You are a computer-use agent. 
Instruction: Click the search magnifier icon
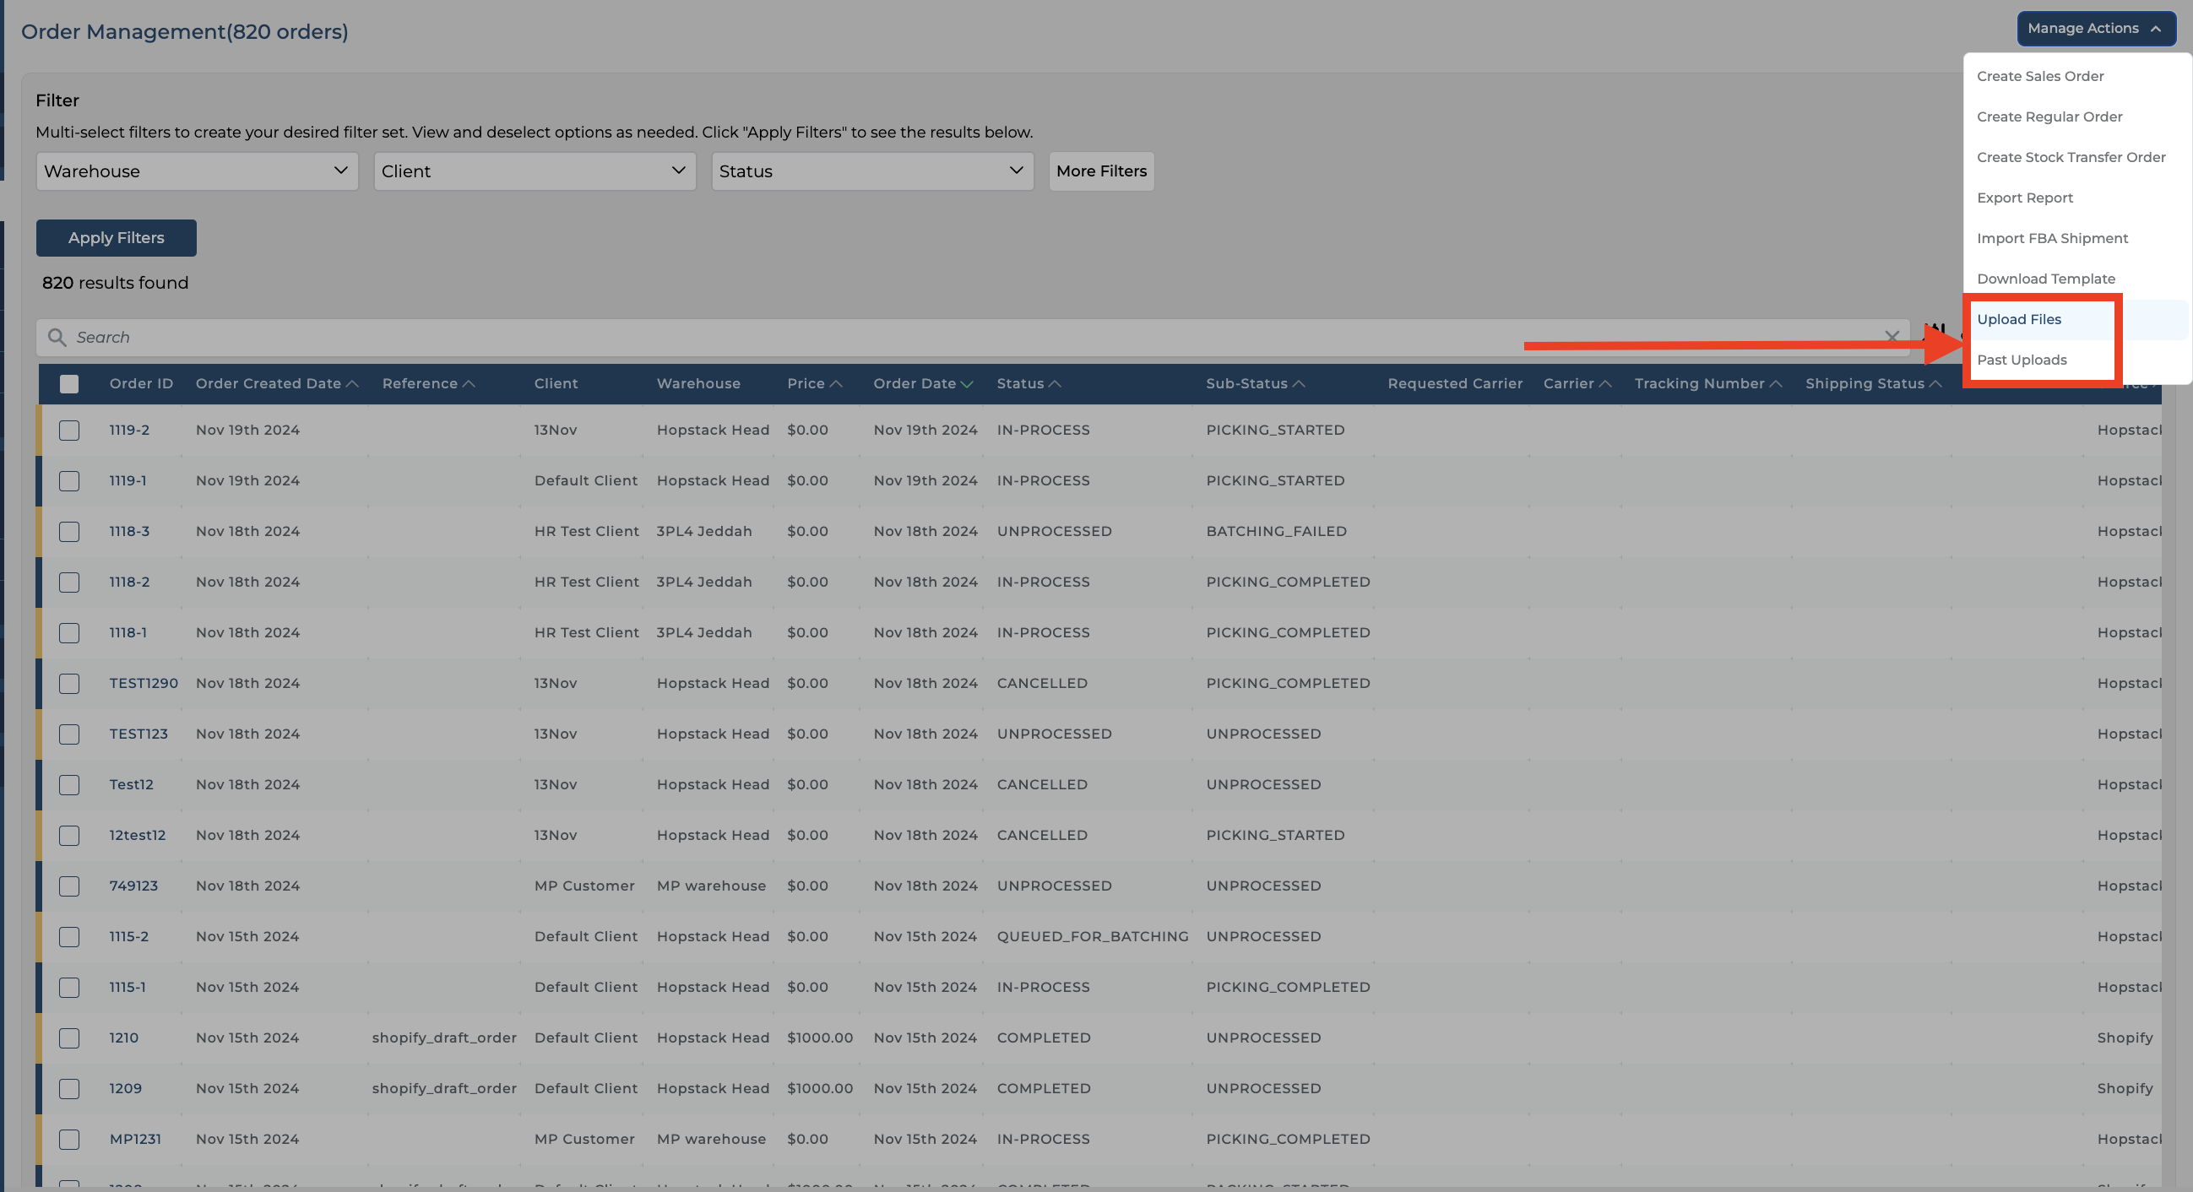coord(57,338)
